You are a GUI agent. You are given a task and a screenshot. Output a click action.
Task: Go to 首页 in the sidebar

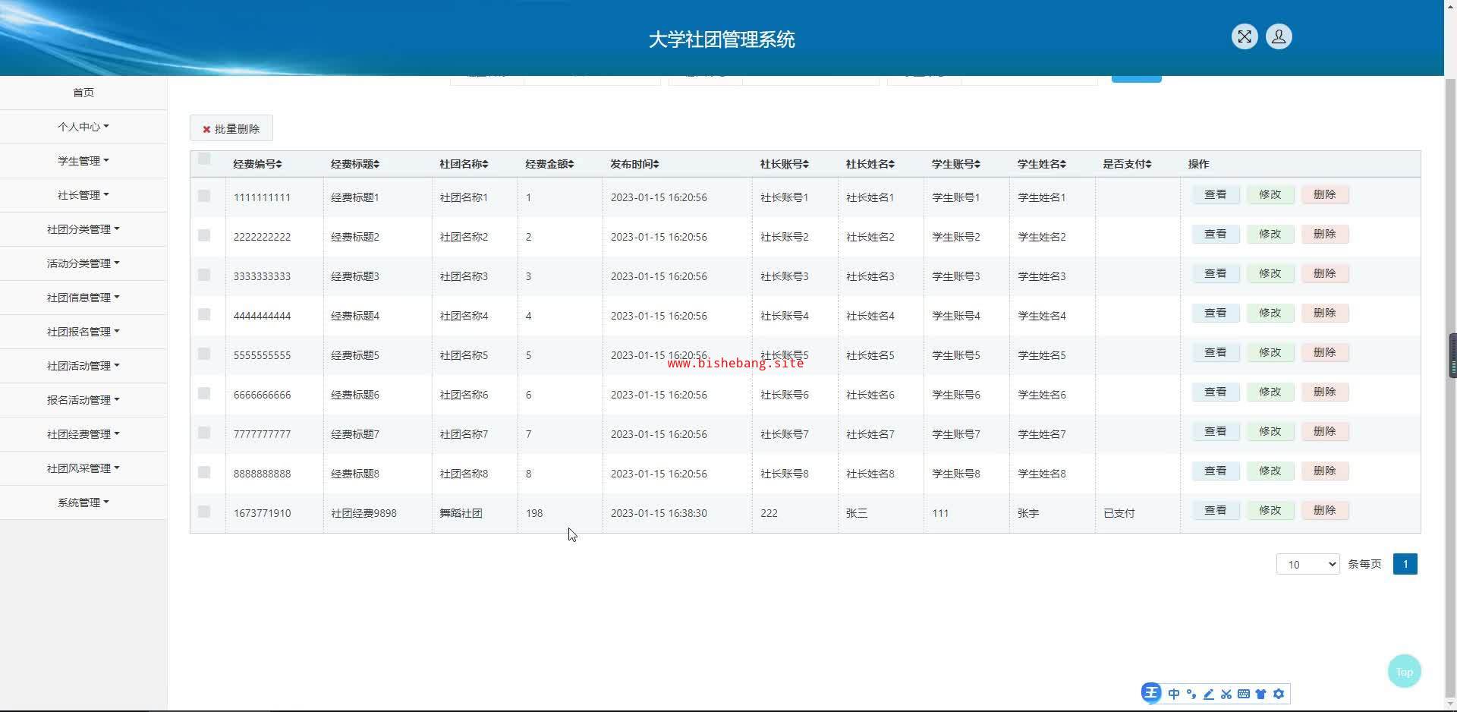[83, 93]
